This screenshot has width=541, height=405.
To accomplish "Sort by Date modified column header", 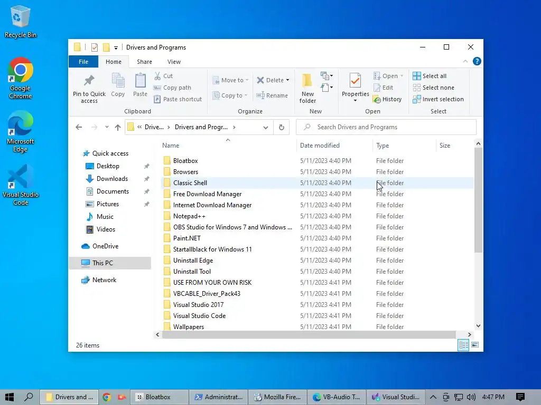I will (x=334, y=146).
